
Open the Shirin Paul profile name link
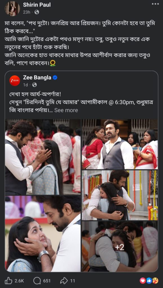click(x=37, y=5)
